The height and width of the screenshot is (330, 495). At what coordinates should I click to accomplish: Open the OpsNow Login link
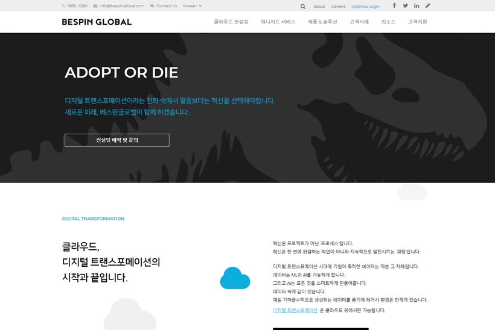[x=365, y=6]
